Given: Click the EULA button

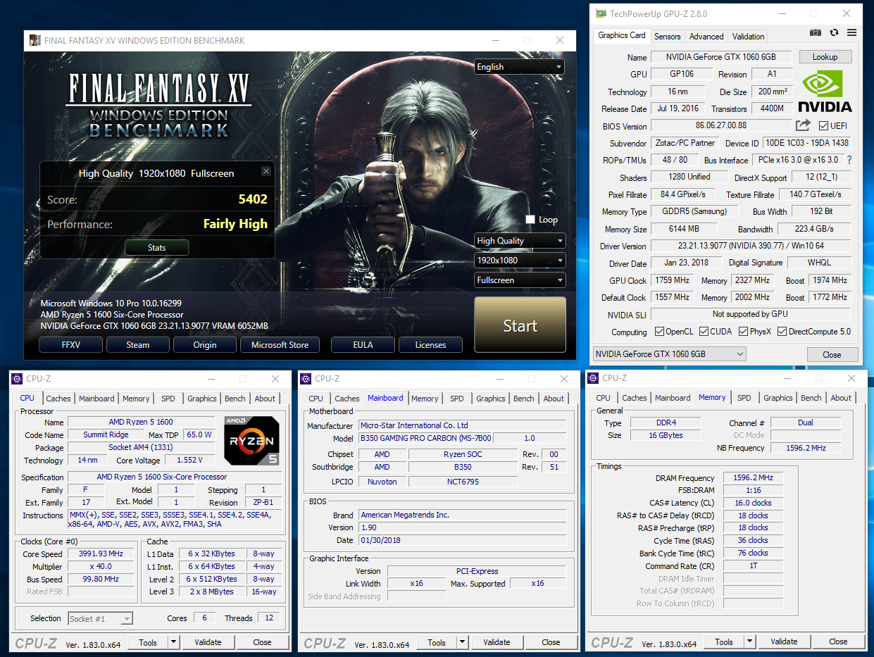Looking at the screenshot, I should coord(363,345).
